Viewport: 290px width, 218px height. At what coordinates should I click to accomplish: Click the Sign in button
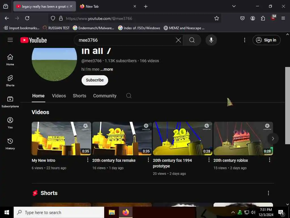click(x=266, y=40)
